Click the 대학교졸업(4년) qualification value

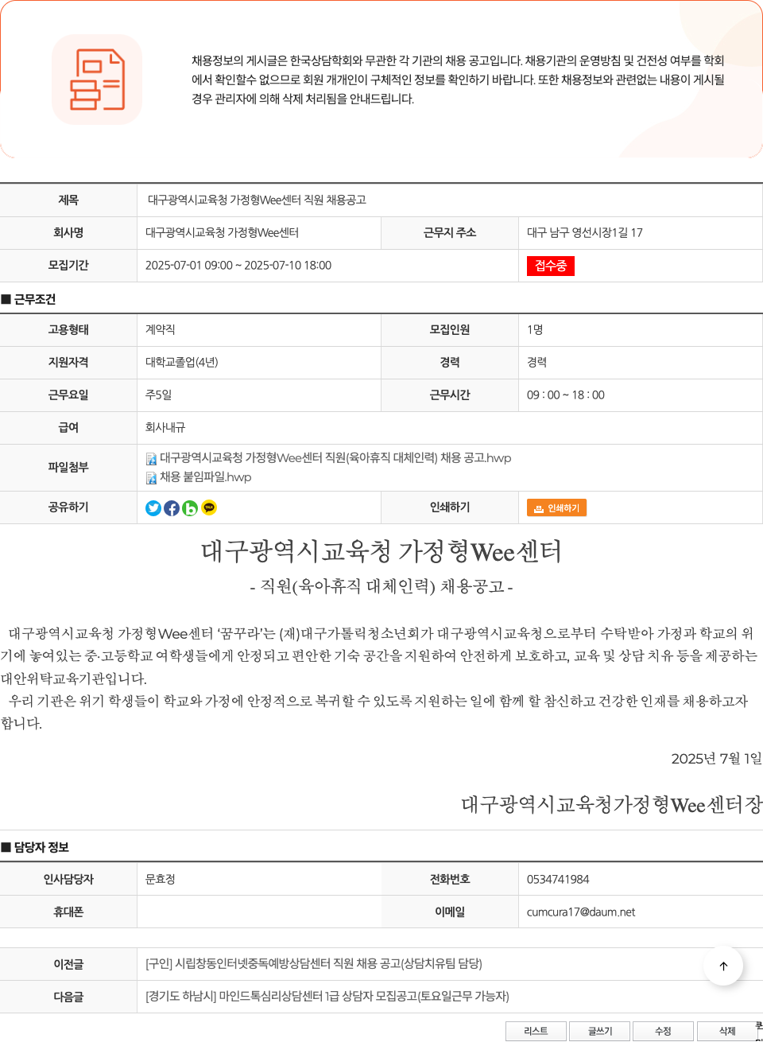[182, 363]
